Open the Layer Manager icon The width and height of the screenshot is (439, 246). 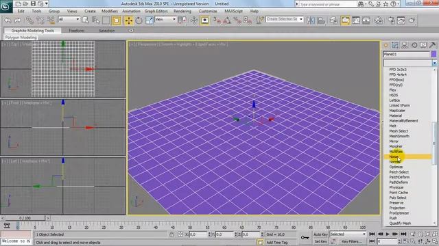(x=333, y=20)
